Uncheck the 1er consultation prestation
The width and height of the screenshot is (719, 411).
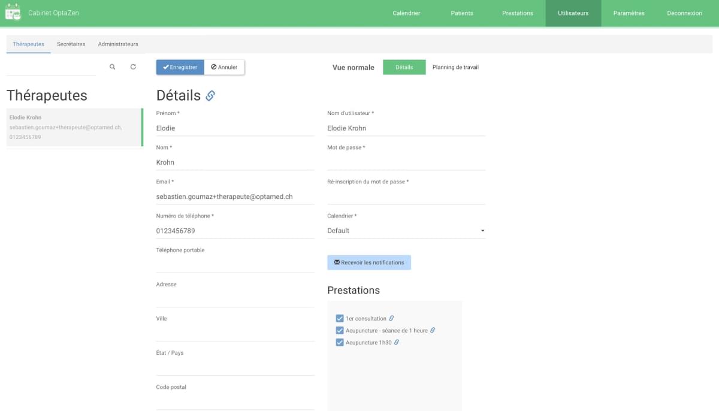click(340, 318)
